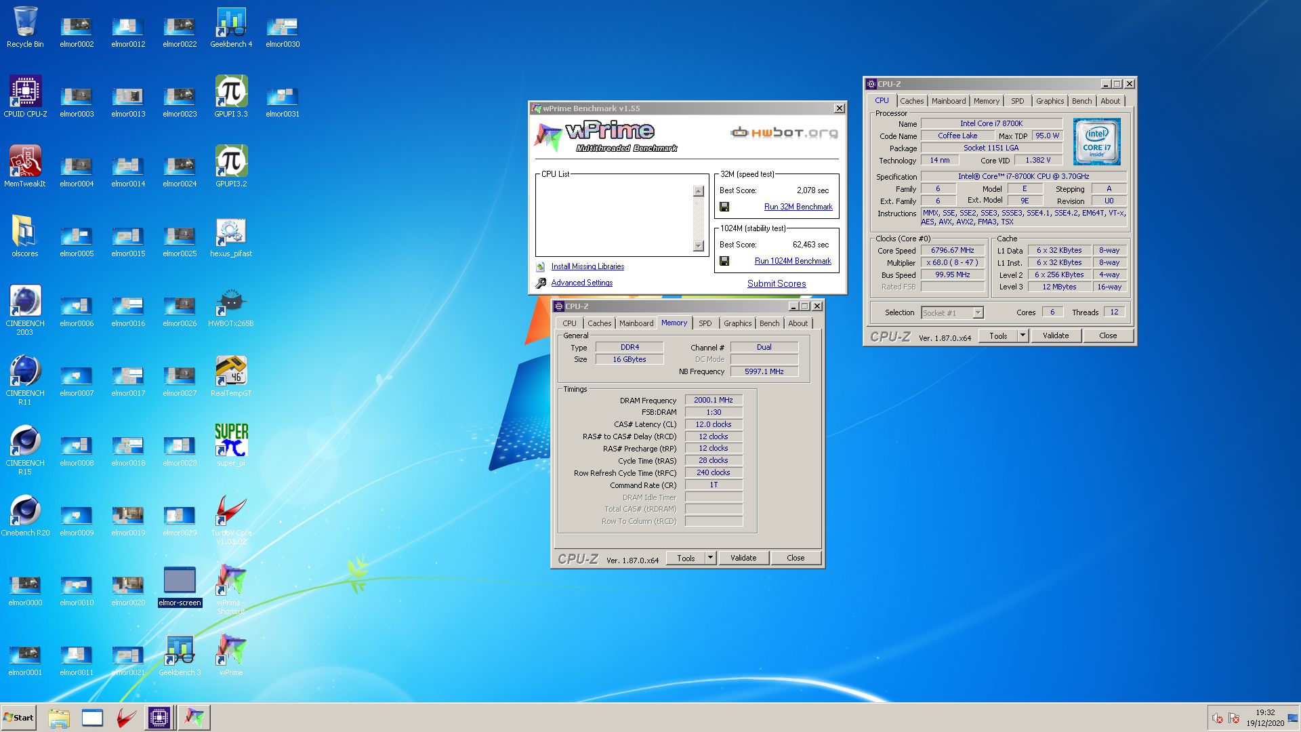Screen dimensions: 1301x732
Task: Open hexus_pifast desktop shortcut
Action: [231, 236]
